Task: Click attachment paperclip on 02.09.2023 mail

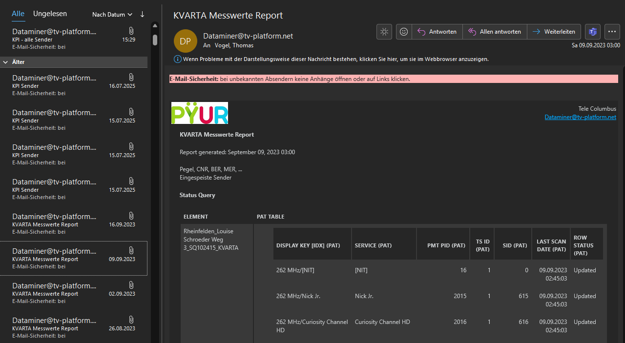Action: (x=131, y=285)
